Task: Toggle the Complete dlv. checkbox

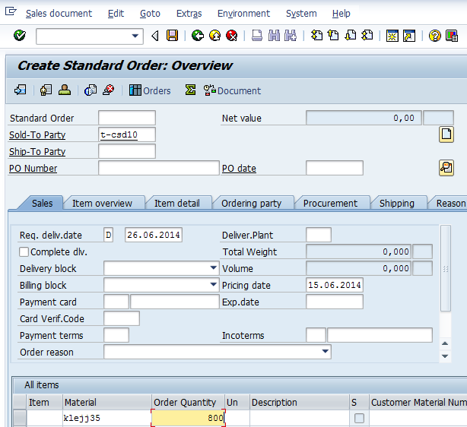Action: 24,252
